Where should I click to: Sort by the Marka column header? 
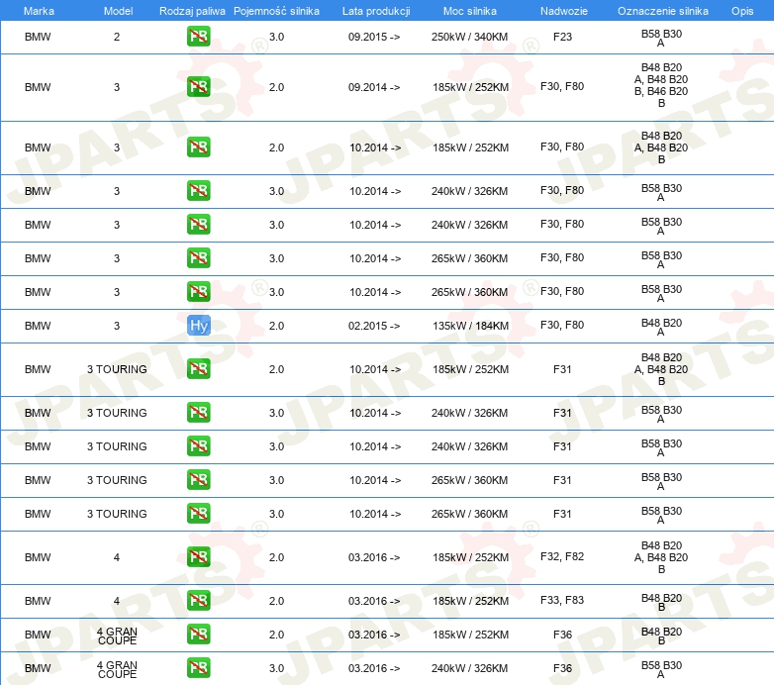[x=39, y=11]
